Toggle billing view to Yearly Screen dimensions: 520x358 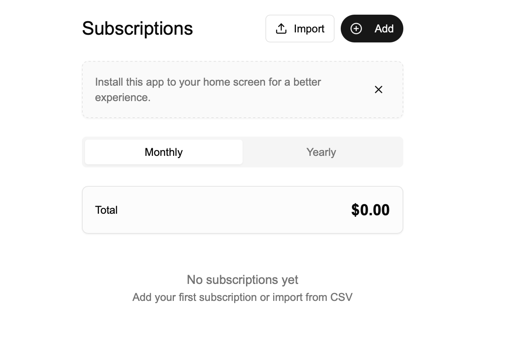(321, 152)
